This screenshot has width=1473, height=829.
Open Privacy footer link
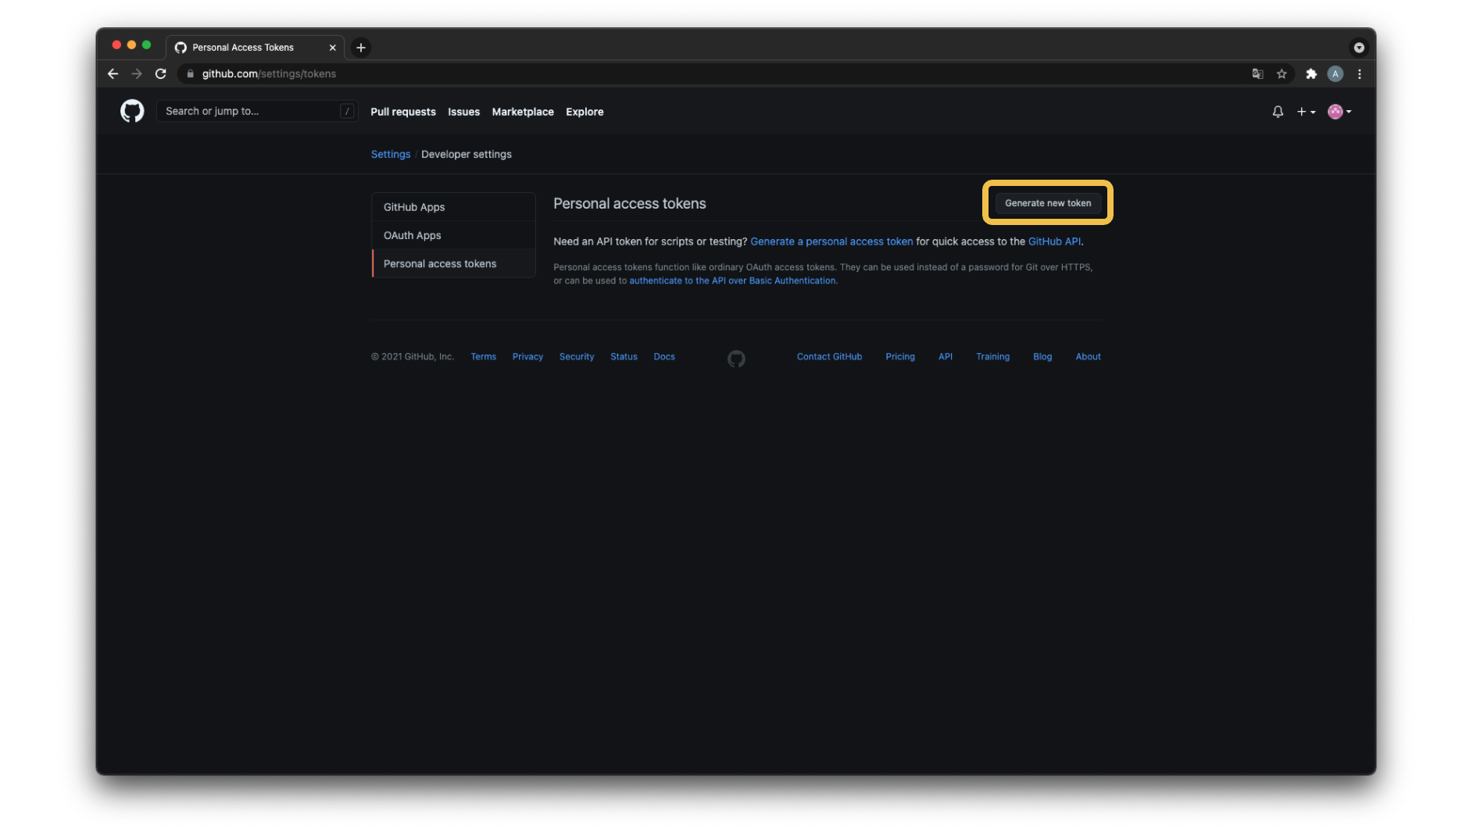pyautogui.click(x=527, y=356)
